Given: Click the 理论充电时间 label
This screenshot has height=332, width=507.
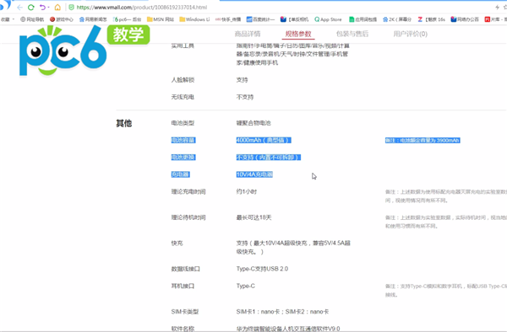Looking at the screenshot, I should [x=188, y=192].
